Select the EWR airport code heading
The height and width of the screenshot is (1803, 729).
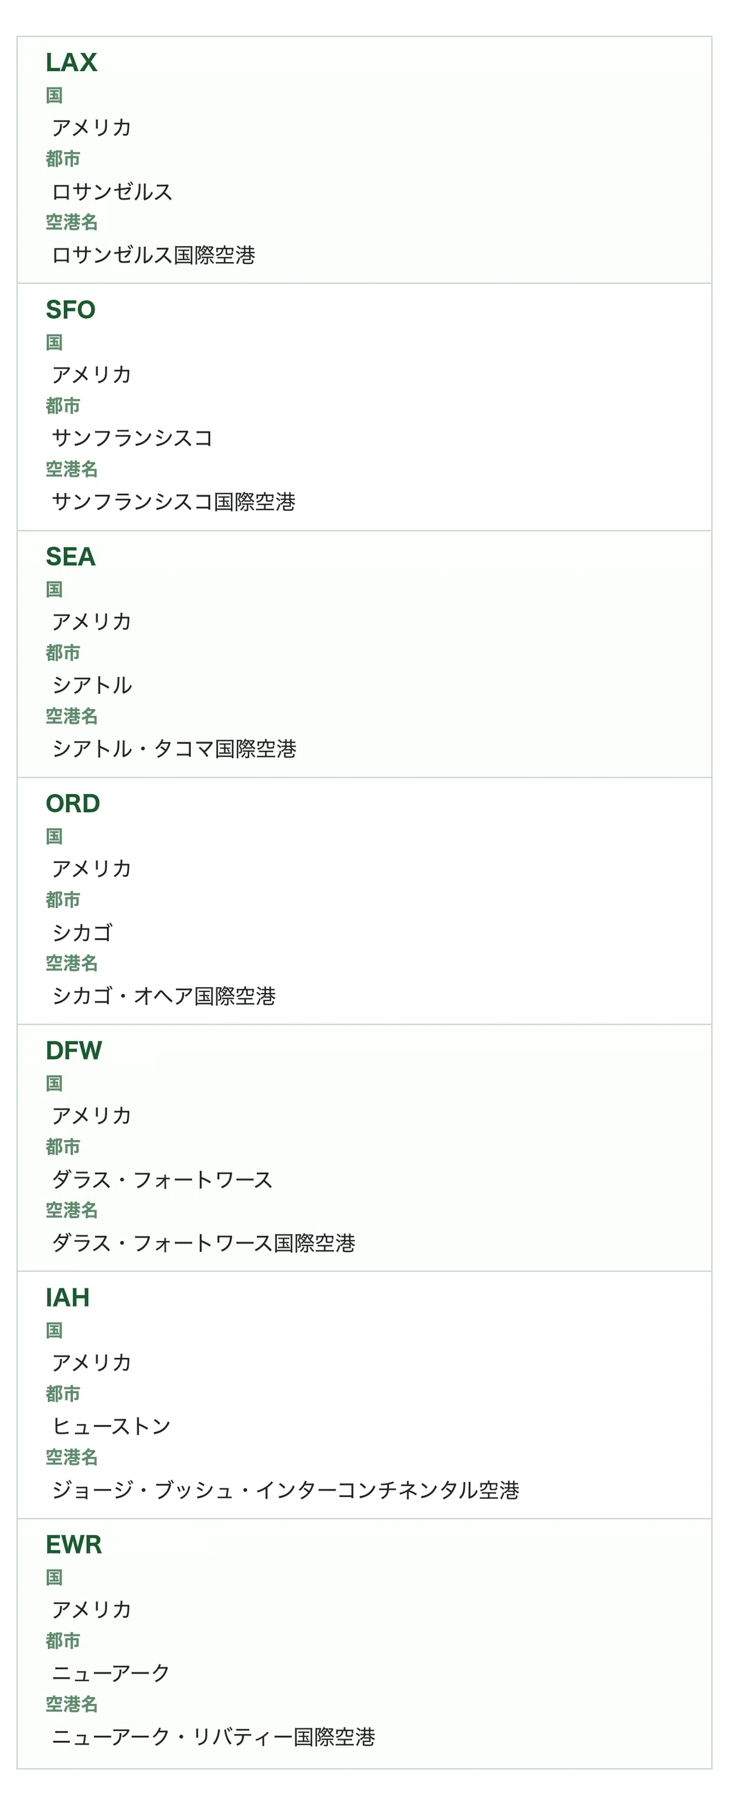pos(74,1545)
